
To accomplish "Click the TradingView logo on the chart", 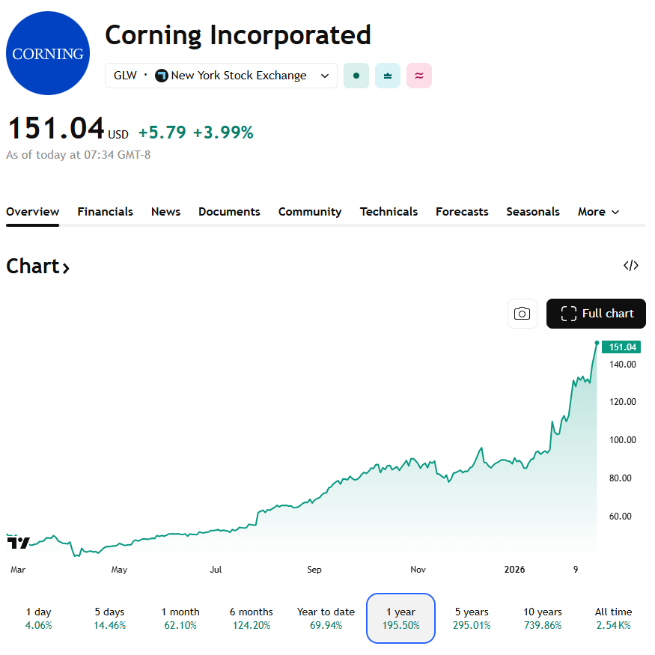I will point(19,543).
